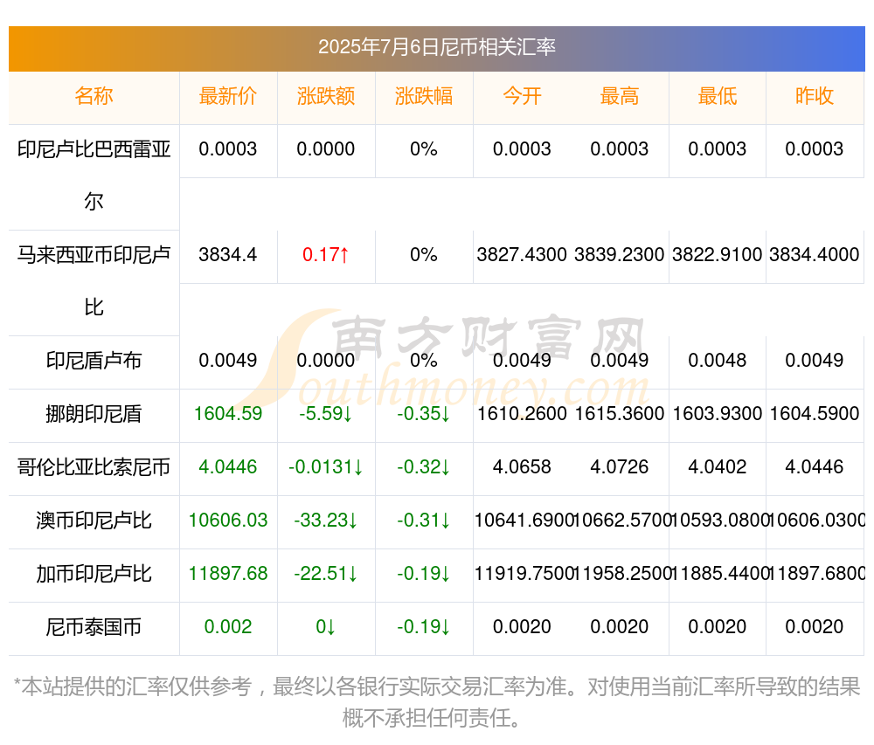Viewport: 874px width, 745px height.
Task: Click the latest price 0.002 in green
Action: coord(227,627)
